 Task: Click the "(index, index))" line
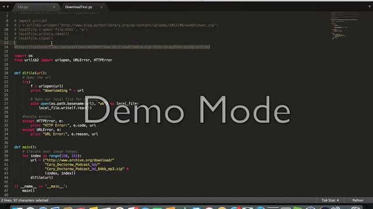pos(60,173)
